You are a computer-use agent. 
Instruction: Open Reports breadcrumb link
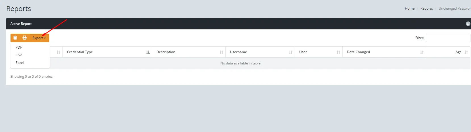(x=426, y=8)
